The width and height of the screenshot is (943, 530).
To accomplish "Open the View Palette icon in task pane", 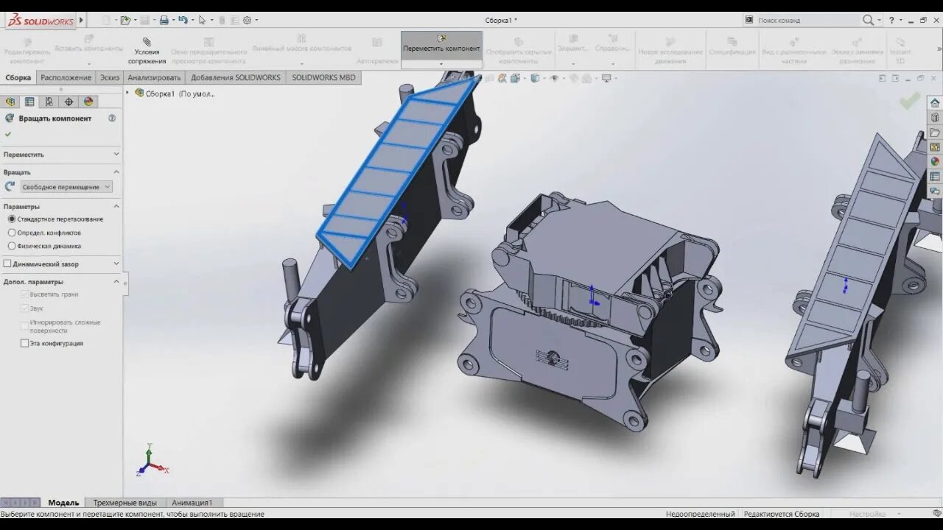I will pos(935,147).
